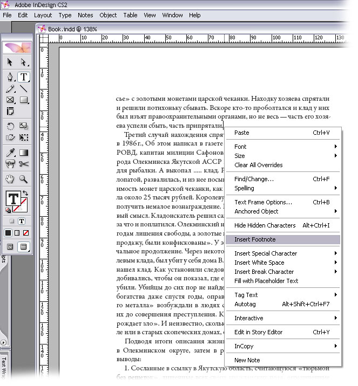The image size is (358, 386).
Task: Expand the Interactive submenu
Action: pyautogui.click(x=283, y=318)
